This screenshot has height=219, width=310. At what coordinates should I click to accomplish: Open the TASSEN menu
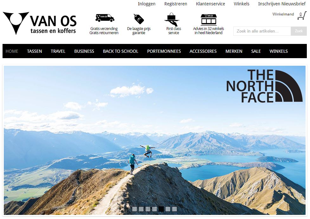tap(35, 51)
